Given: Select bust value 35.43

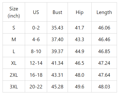Looking at the screenshot, I should [57, 27].
